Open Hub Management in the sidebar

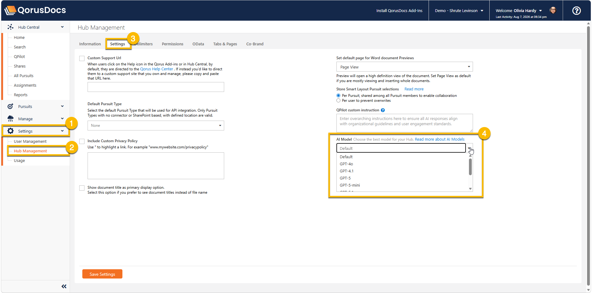coord(31,151)
